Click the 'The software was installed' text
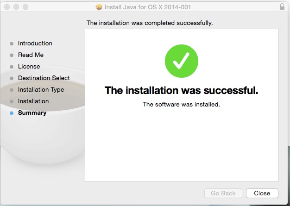Viewport: 290px width, 206px height. click(182, 104)
